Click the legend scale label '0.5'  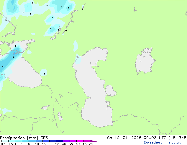(10, 144)
